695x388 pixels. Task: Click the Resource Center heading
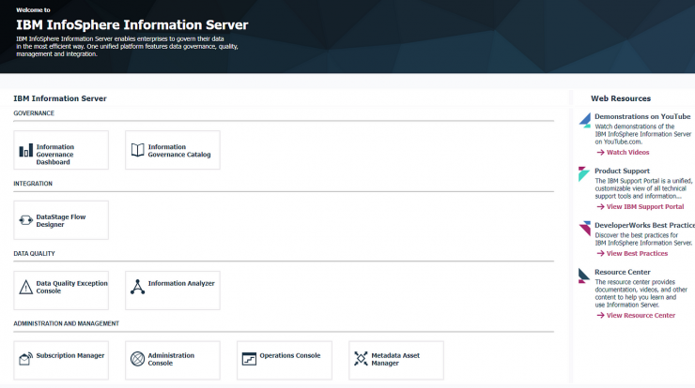[623, 272]
